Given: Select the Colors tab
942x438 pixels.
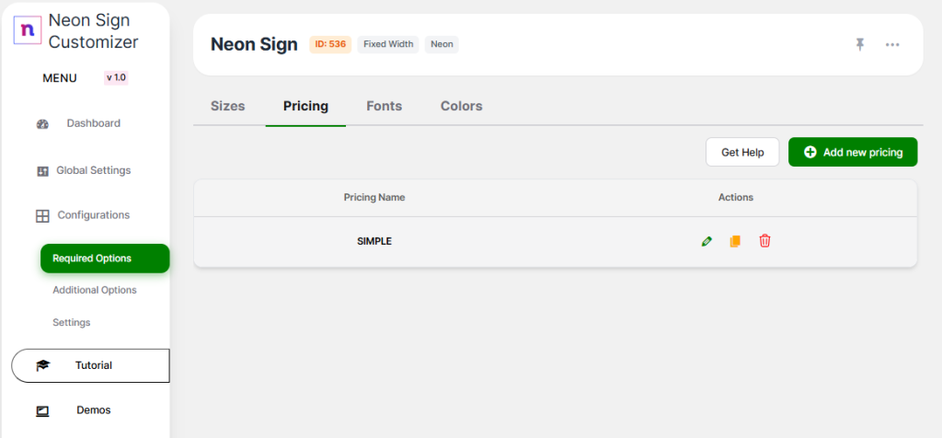Looking at the screenshot, I should point(461,106).
